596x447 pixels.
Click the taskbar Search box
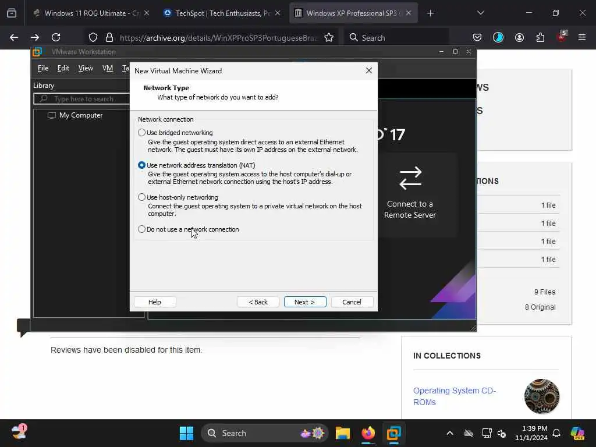(265, 433)
